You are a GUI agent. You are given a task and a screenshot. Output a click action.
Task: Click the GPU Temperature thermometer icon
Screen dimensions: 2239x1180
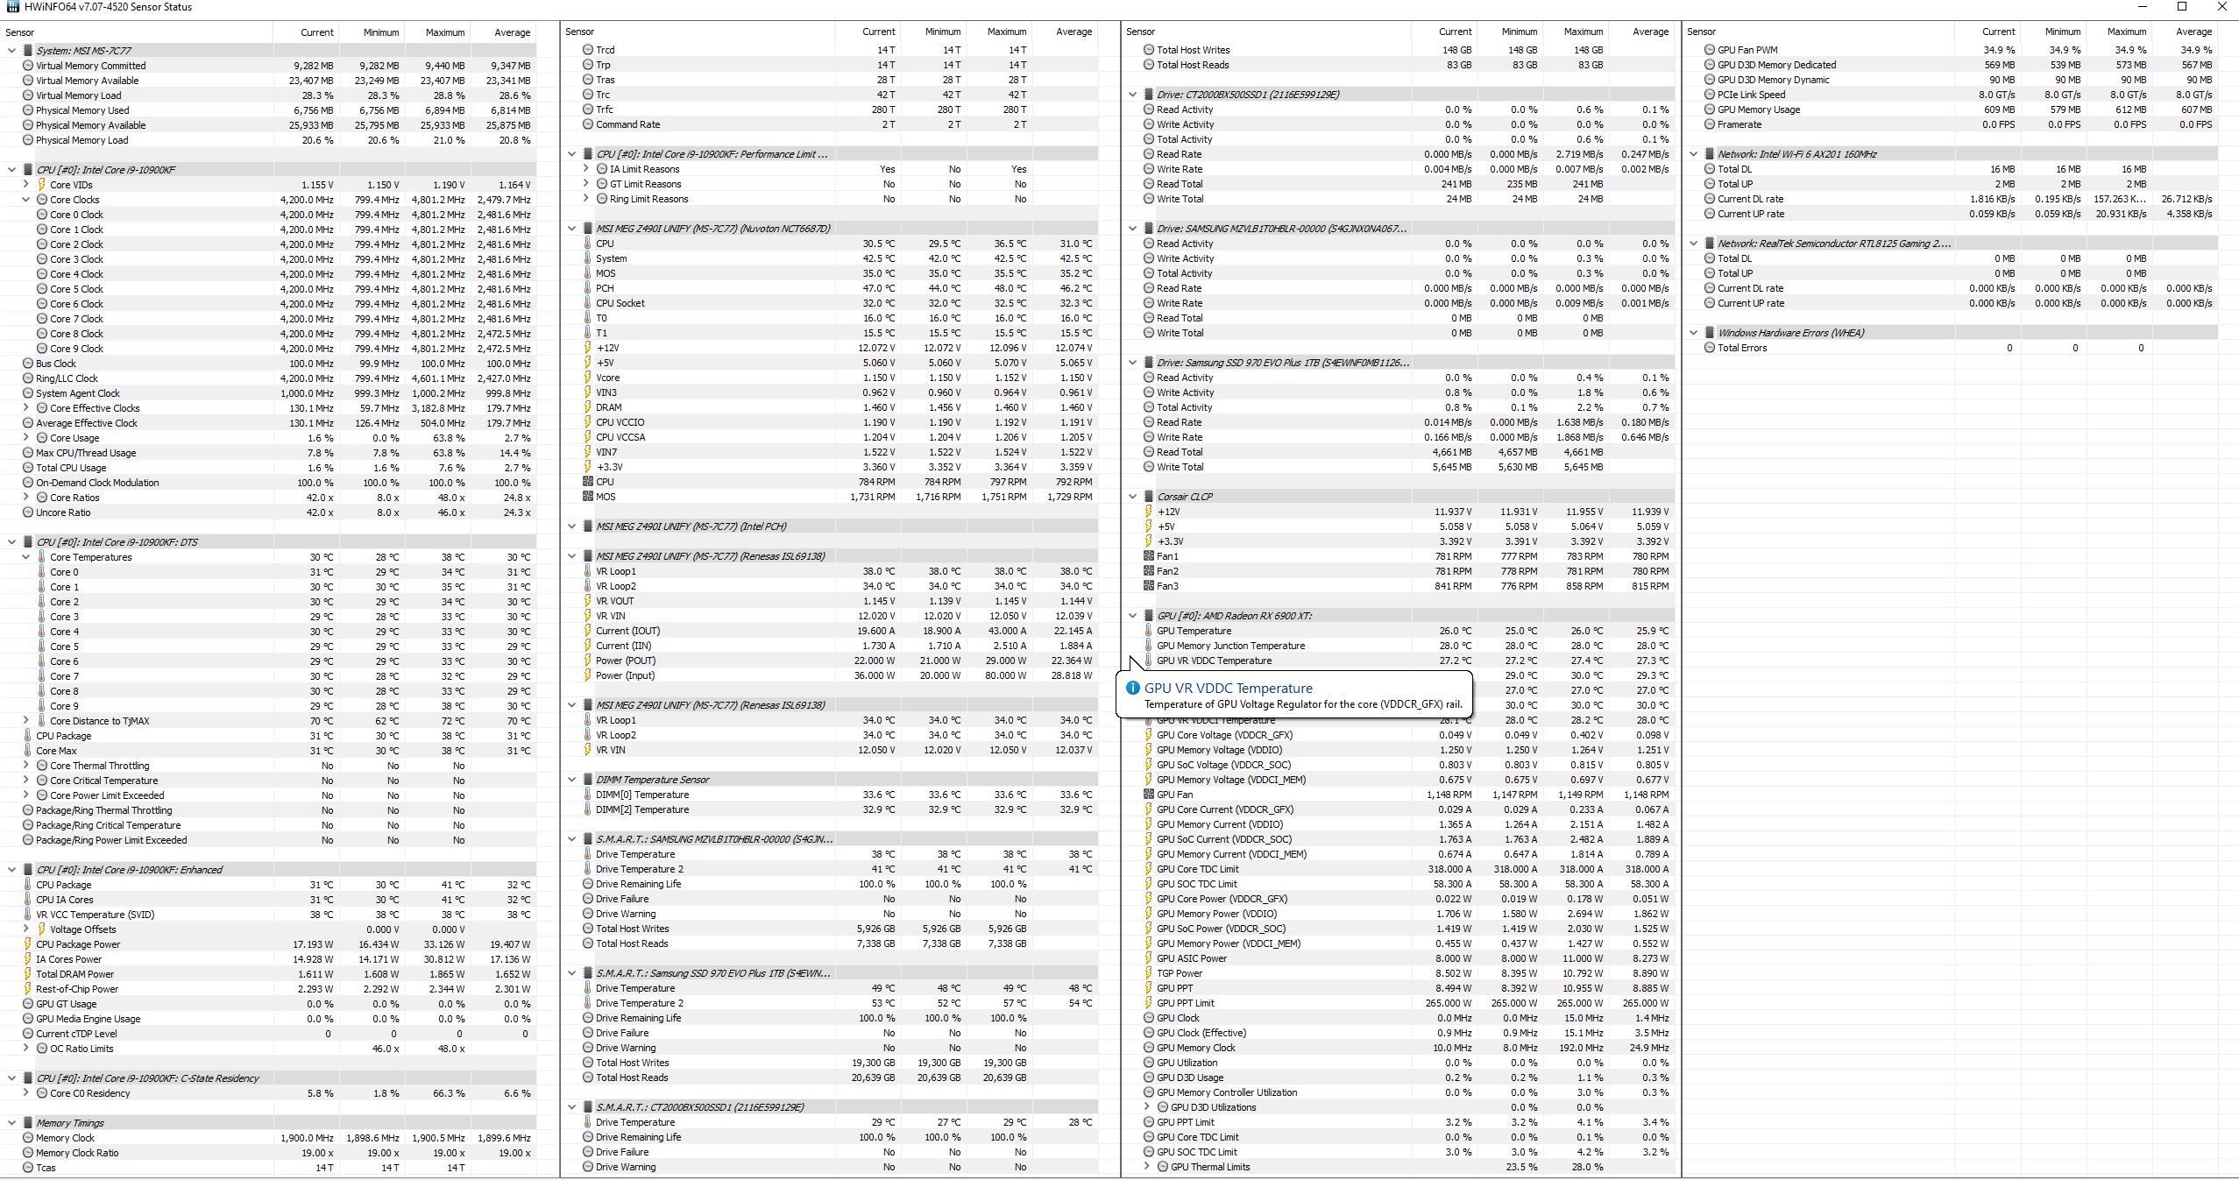[1149, 631]
